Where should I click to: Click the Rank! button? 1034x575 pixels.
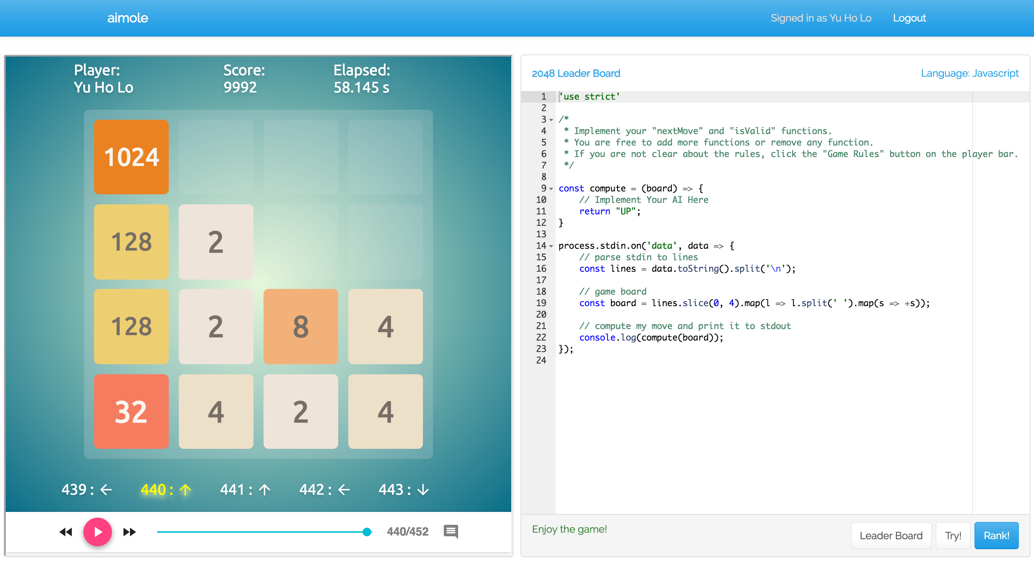point(996,535)
